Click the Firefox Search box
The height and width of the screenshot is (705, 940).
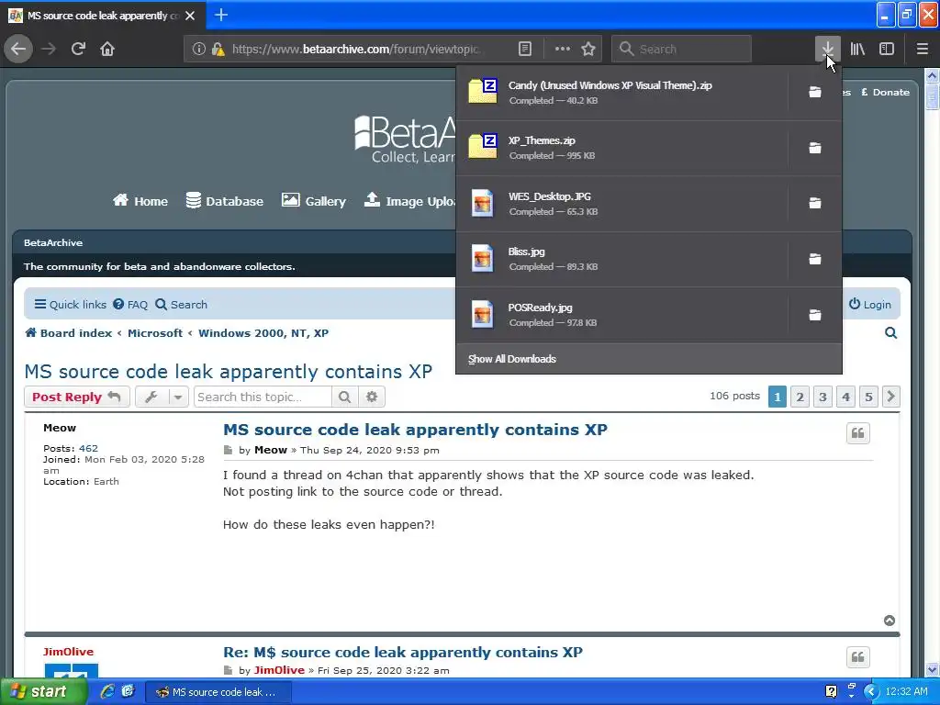coord(682,49)
